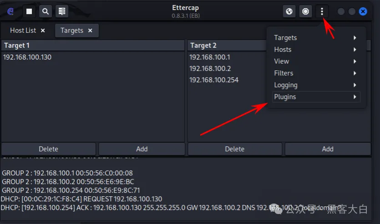Viewport: 380px width, 224px height.
Task: Click Delete under Target 1
Action: pos(49,149)
